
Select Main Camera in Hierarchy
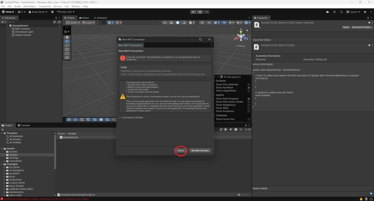tap(22, 29)
